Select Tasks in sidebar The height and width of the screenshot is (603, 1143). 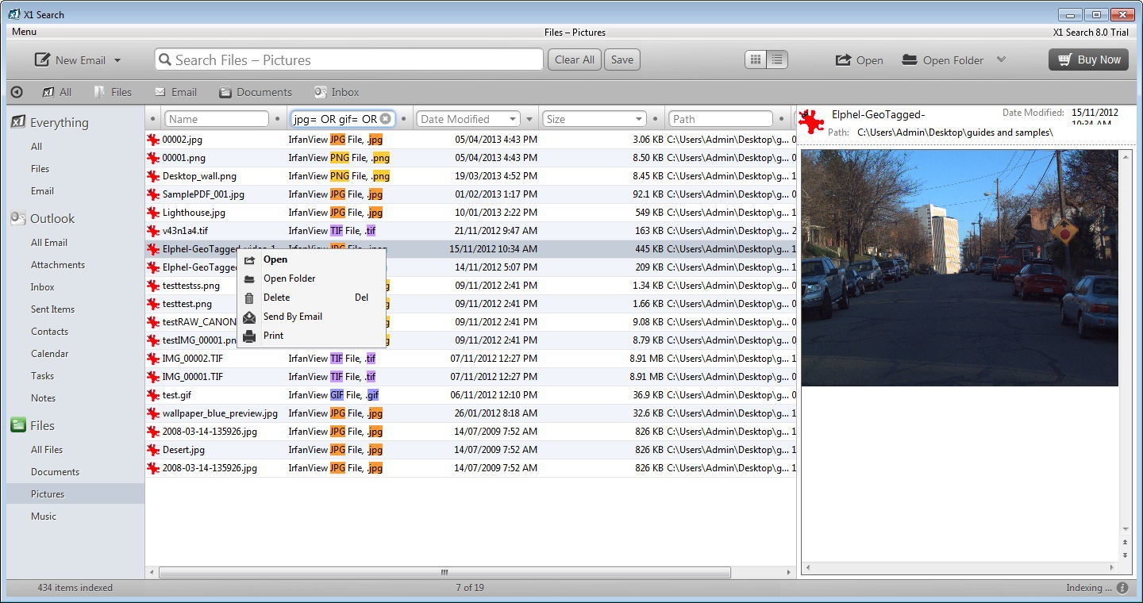(43, 376)
